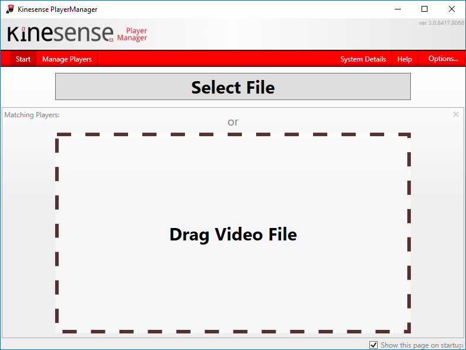Image resolution: width=466 pixels, height=350 pixels.
Task: Click the red Player Manager logo text
Action: (132, 34)
